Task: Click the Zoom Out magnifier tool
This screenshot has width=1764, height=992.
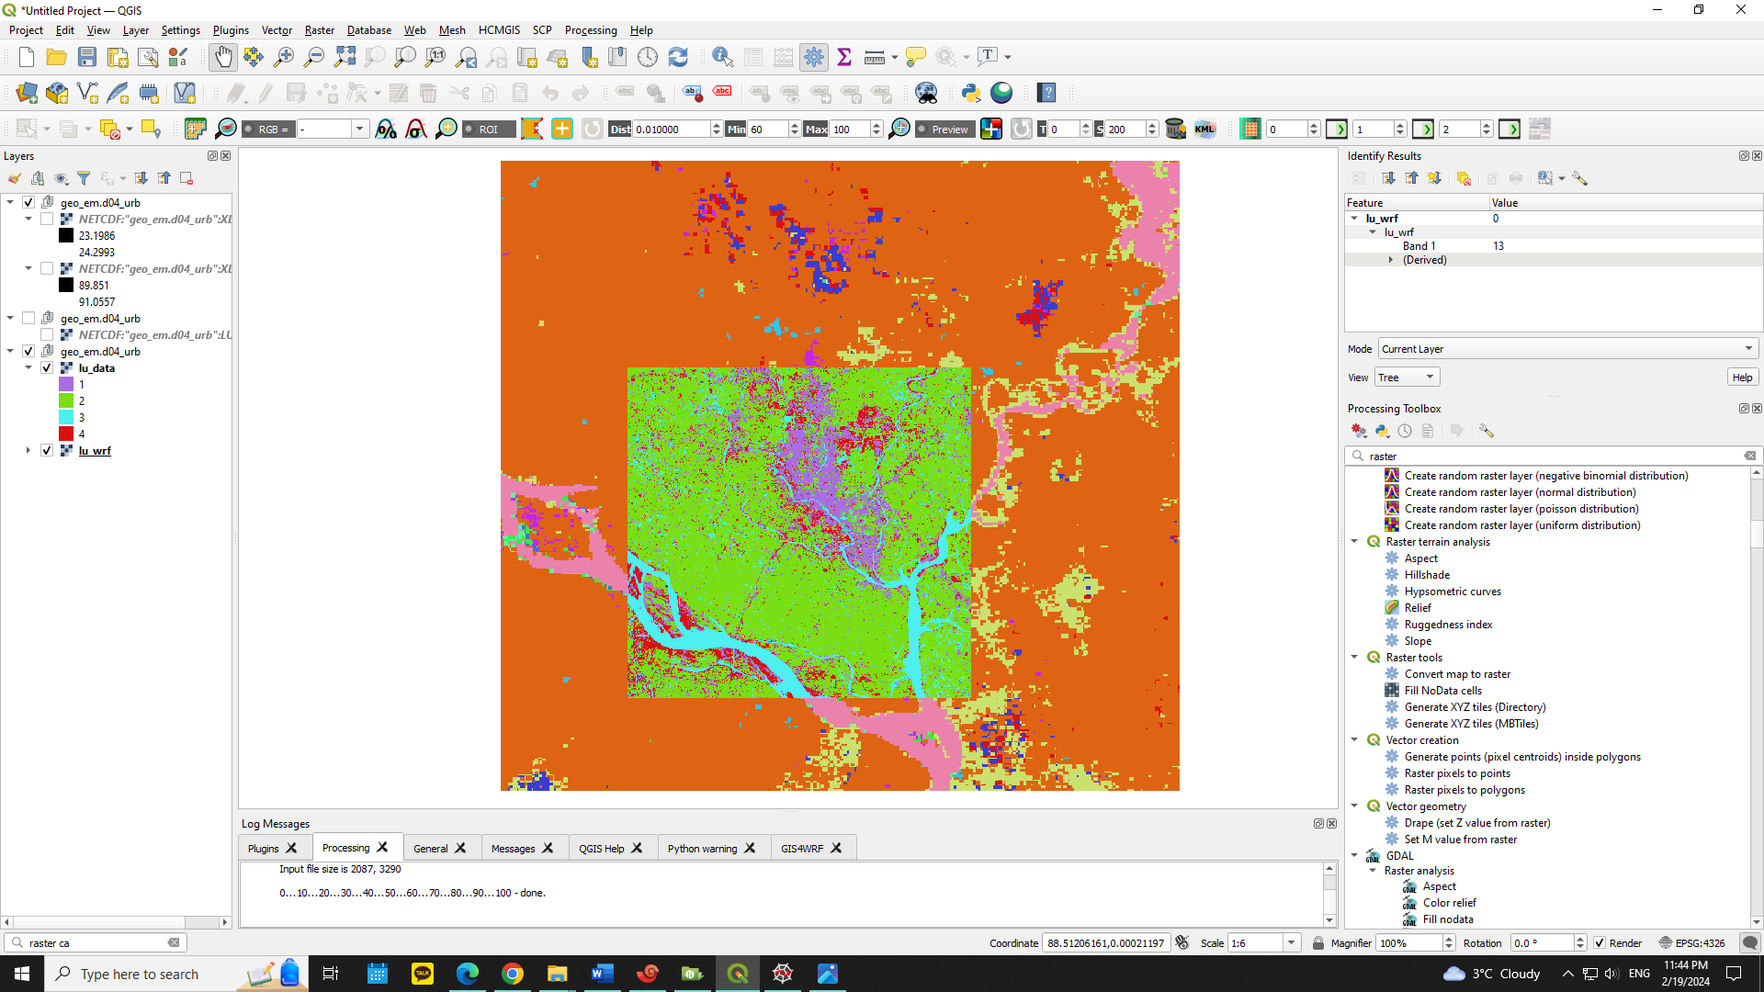Action: [x=314, y=57]
